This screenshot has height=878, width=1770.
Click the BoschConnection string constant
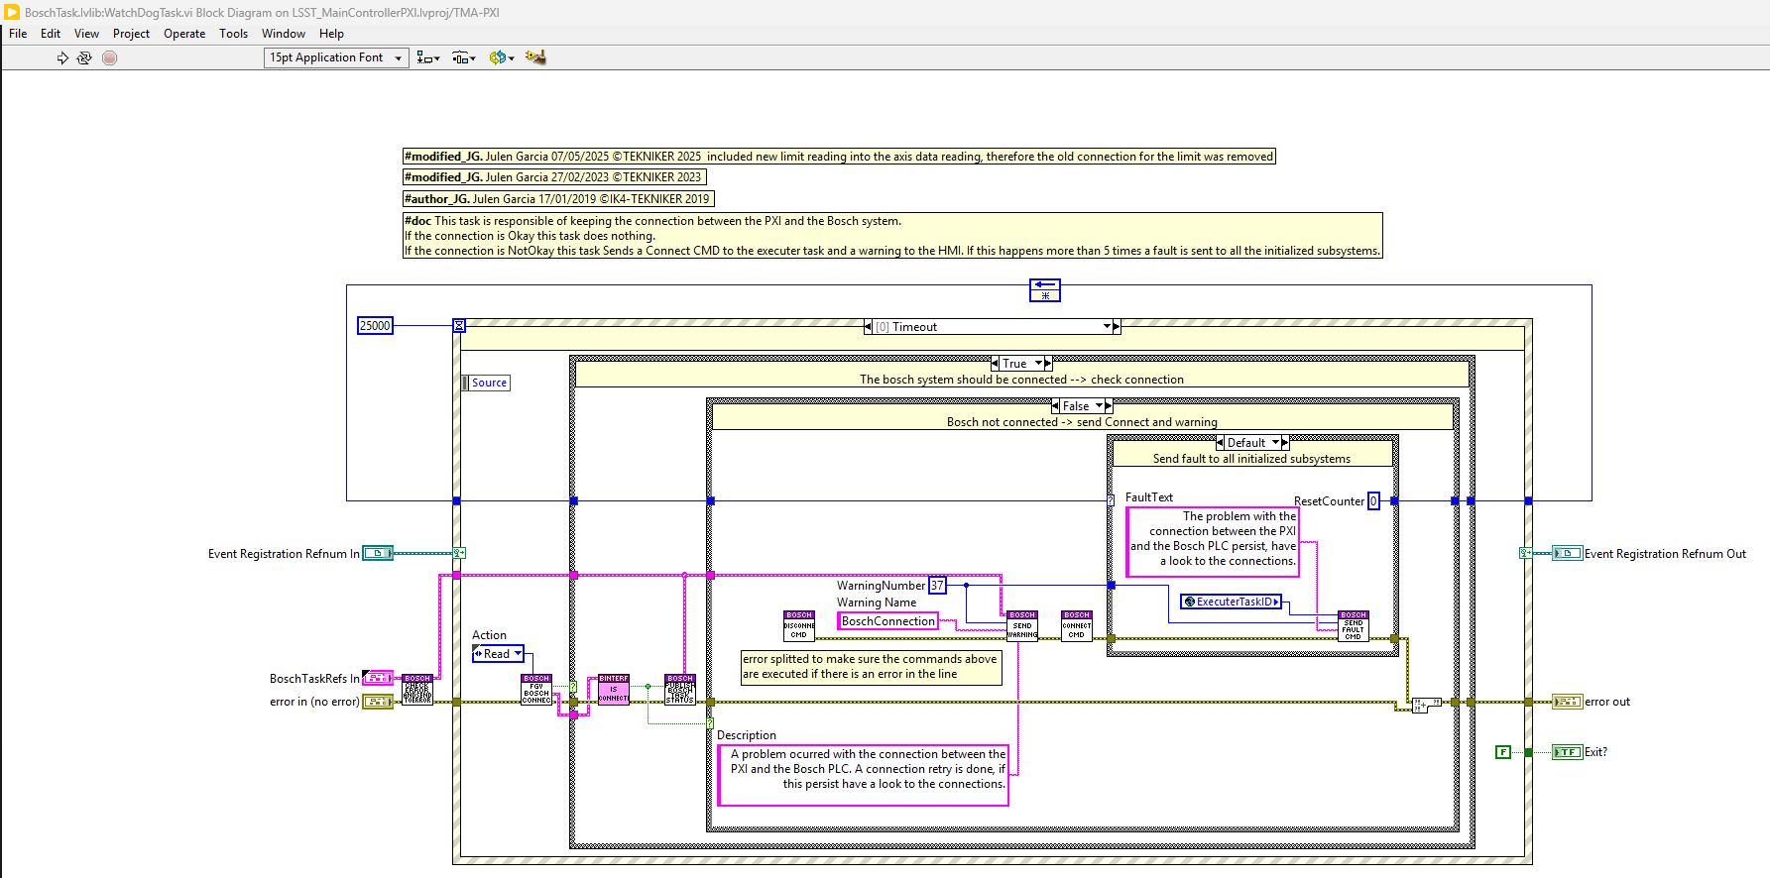(888, 621)
